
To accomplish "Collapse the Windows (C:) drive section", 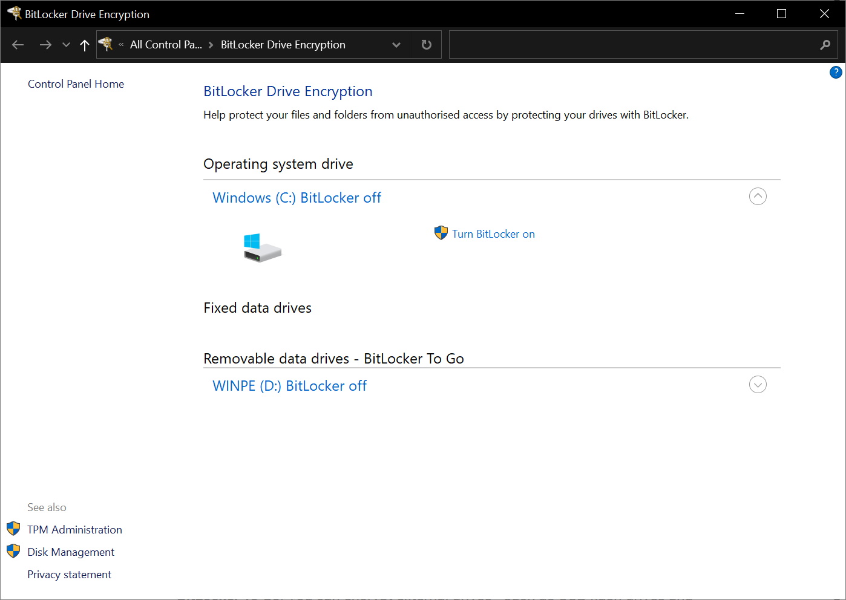I will pyautogui.click(x=758, y=196).
